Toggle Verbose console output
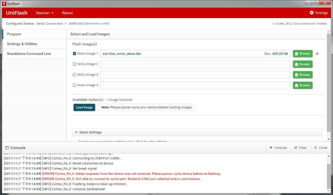This screenshot has height=195, width=333. (278, 147)
